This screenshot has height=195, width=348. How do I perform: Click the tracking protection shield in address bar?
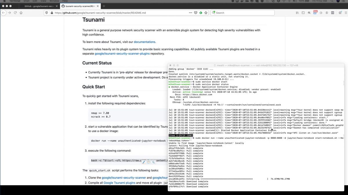[x=47, y=13]
